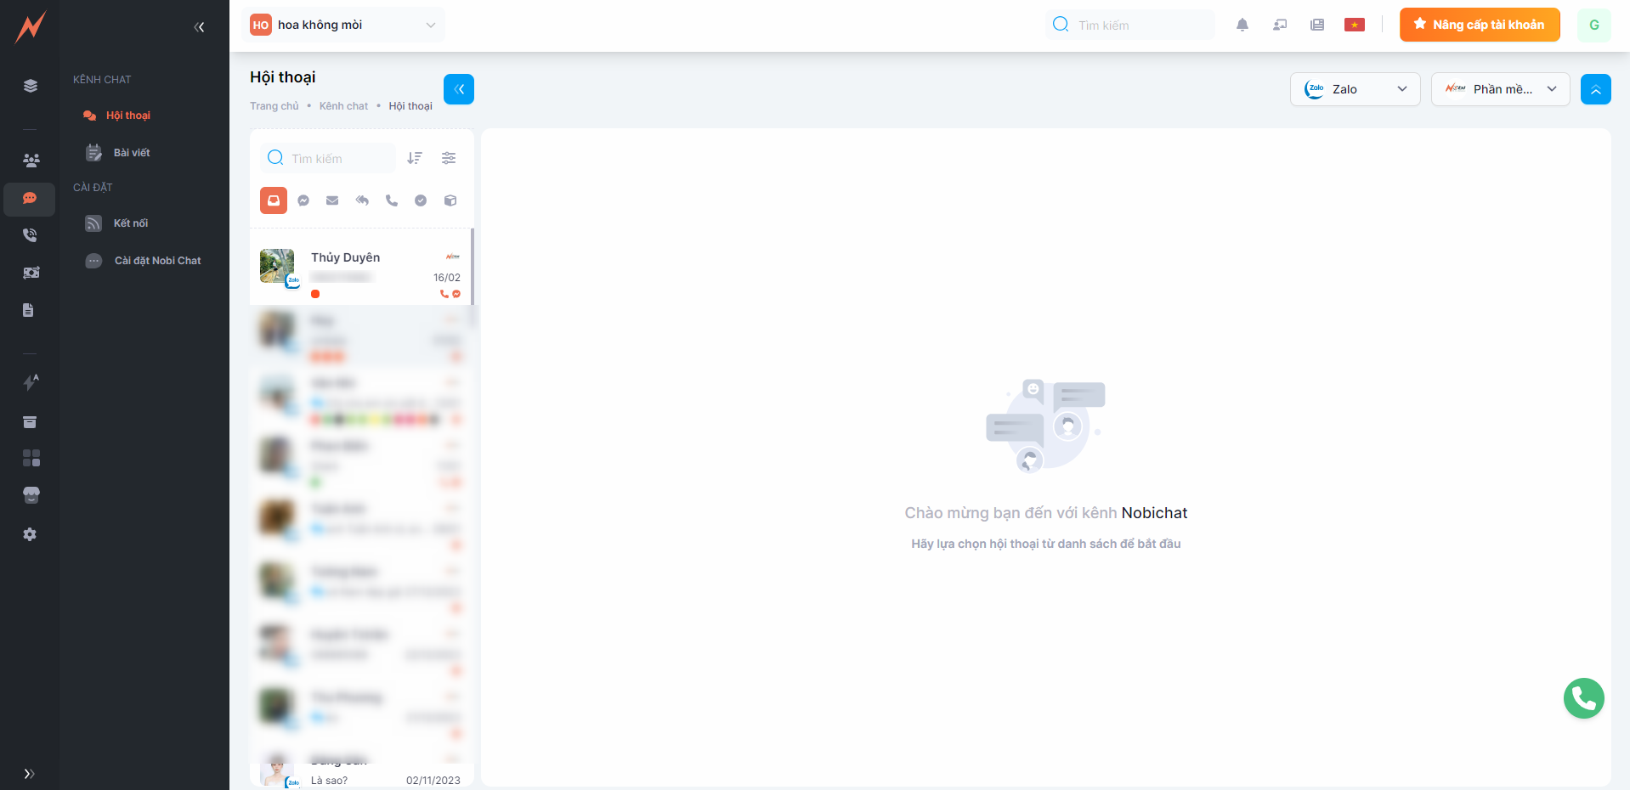Open the sort order icon beside search

pyautogui.click(x=415, y=158)
